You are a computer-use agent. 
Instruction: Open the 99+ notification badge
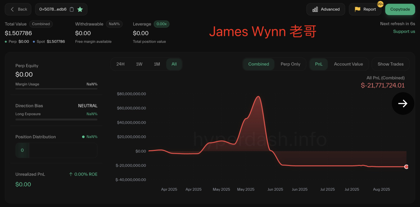(x=380, y=4)
